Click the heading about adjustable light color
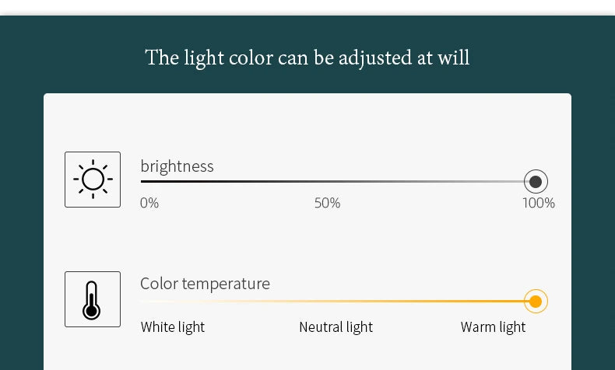The width and height of the screenshot is (615, 370). (x=307, y=58)
